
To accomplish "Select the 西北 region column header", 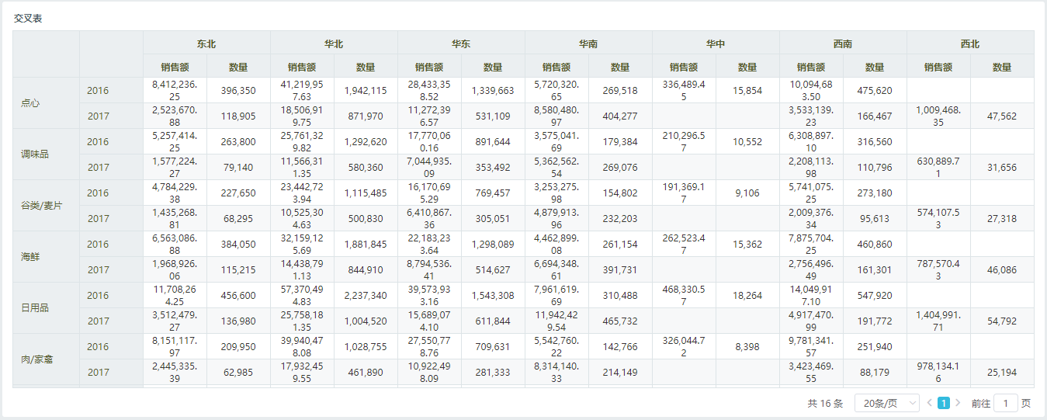I will point(970,43).
